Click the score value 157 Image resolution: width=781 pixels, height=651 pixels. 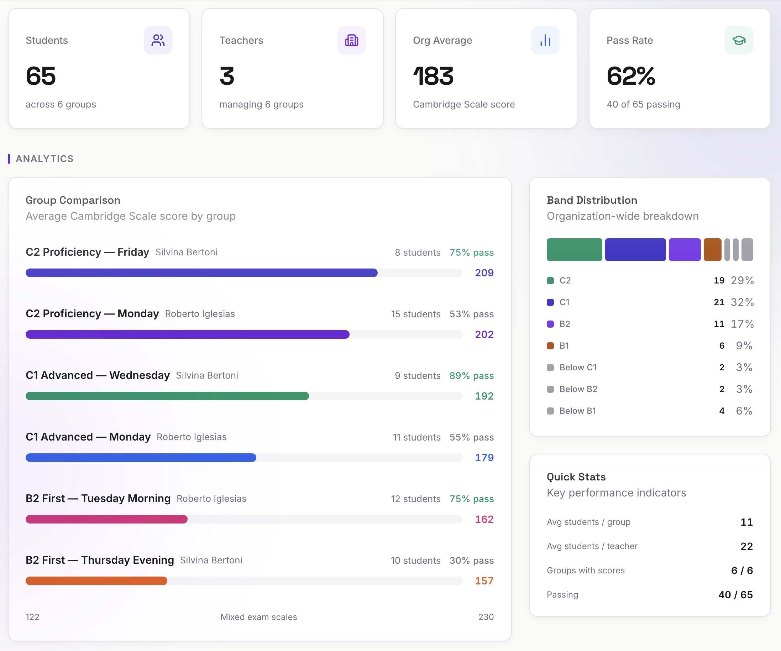(x=484, y=581)
